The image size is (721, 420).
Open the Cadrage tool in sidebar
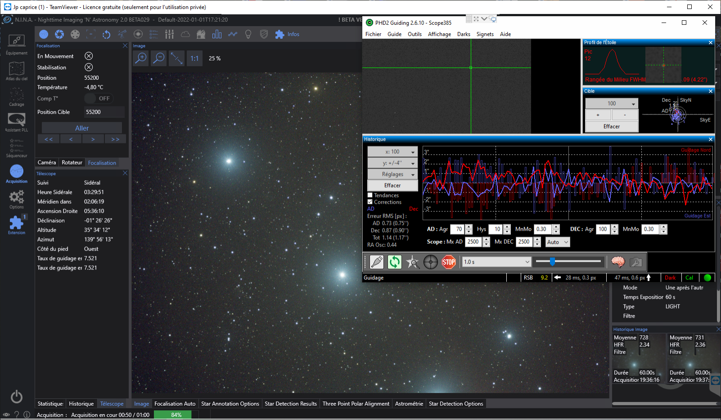pyautogui.click(x=17, y=96)
